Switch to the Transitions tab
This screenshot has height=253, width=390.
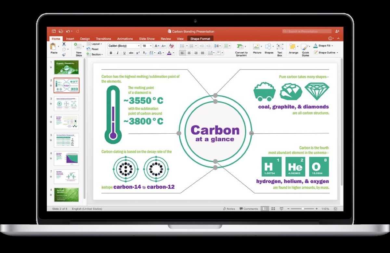pos(103,39)
